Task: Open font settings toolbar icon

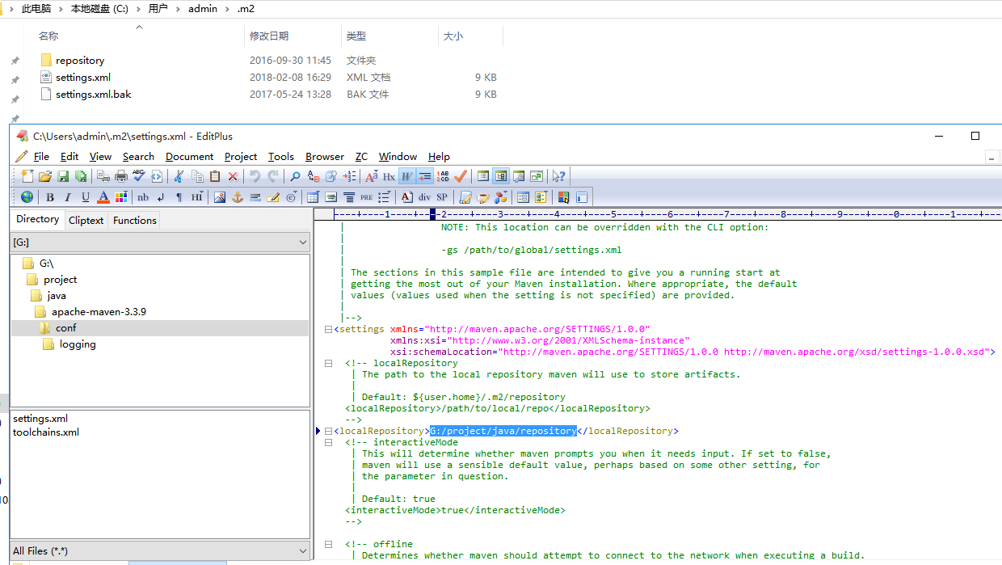Action: pos(372,176)
